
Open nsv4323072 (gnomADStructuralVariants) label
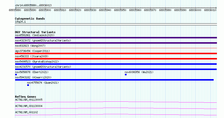pyautogui.click(x=43, y=40)
